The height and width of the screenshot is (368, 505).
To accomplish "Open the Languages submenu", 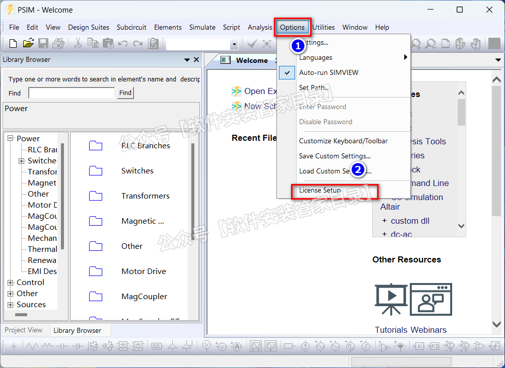I will point(343,58).
